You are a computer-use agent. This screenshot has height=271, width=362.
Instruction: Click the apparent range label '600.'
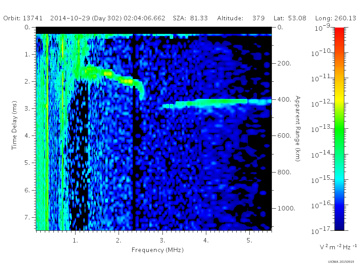pos(284,136)
